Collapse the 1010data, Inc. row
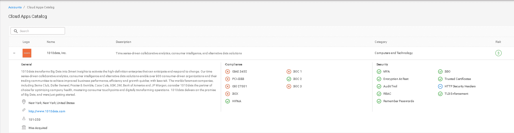Viewport: 514px width, 133px height. 14,53
